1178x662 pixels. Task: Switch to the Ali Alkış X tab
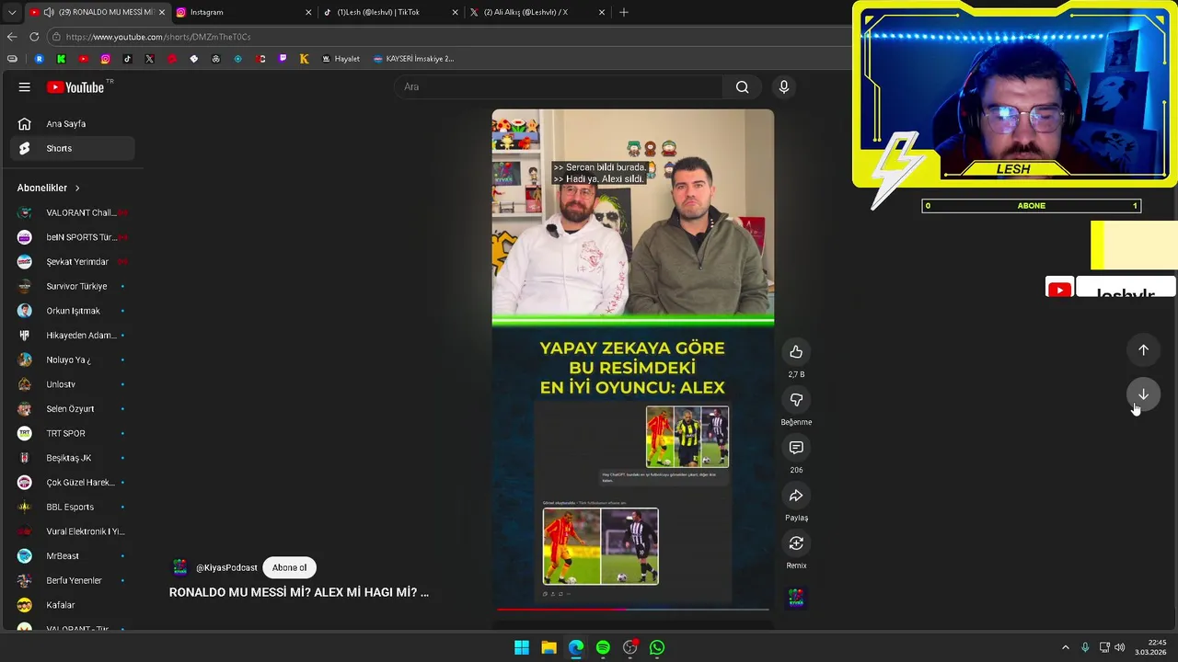537,12
